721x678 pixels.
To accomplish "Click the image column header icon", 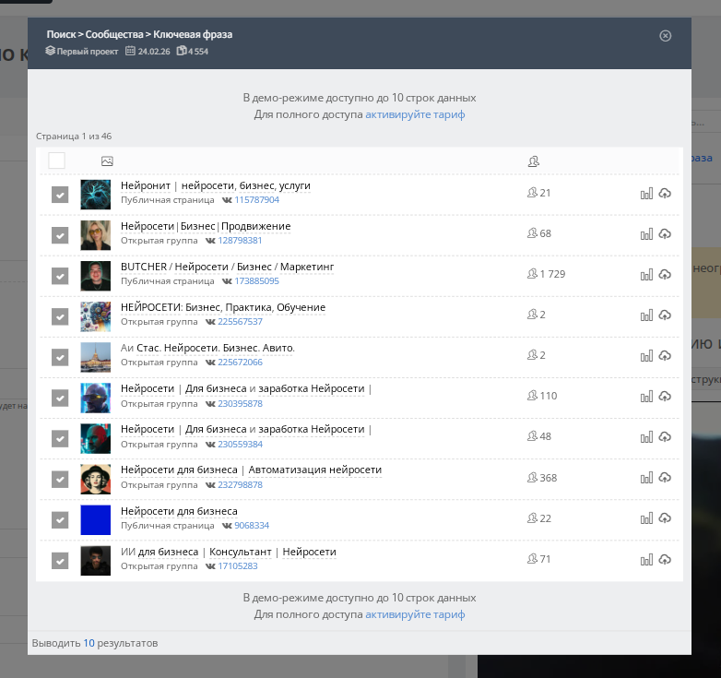I will pos(107,161).
